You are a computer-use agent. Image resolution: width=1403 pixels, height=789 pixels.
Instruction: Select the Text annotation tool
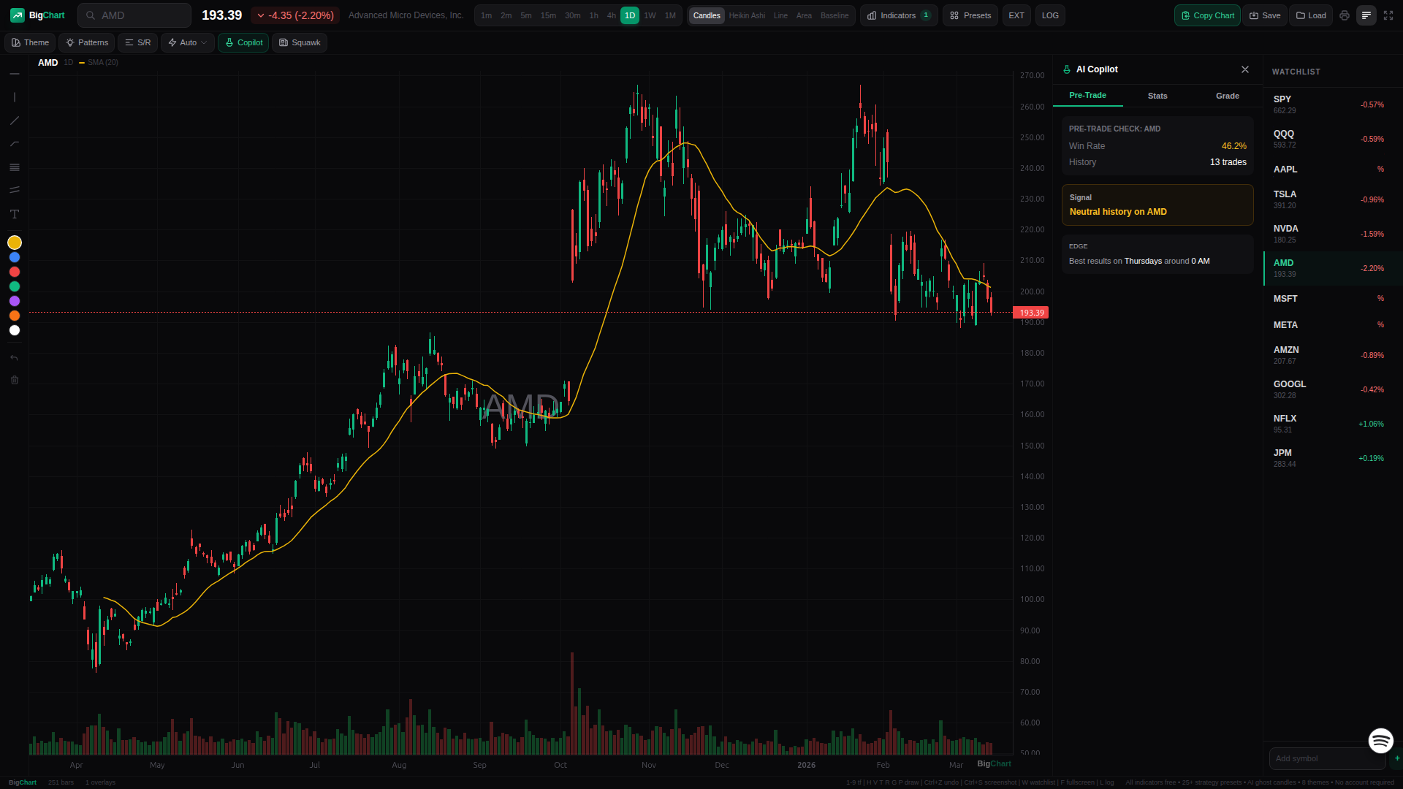click(15, 214)
